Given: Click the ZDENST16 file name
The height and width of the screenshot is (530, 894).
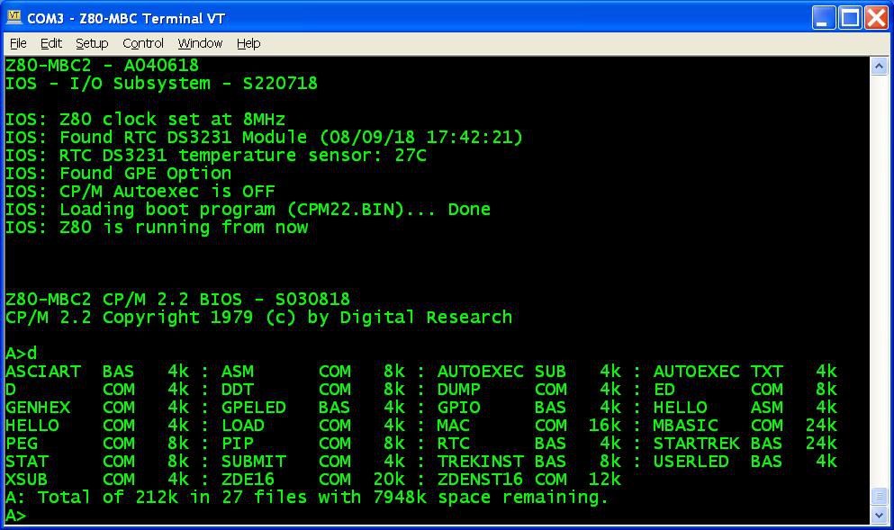Looking at the screenshot, I should click(x=480, y=480).
